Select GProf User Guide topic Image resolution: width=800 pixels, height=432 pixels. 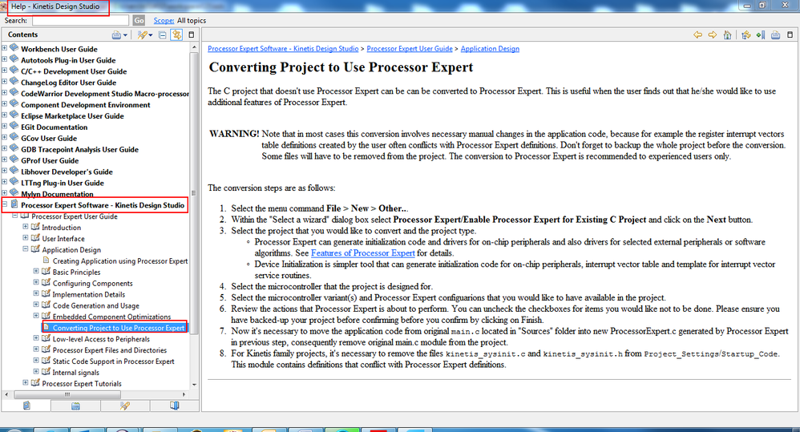click(x=50, y=160)
